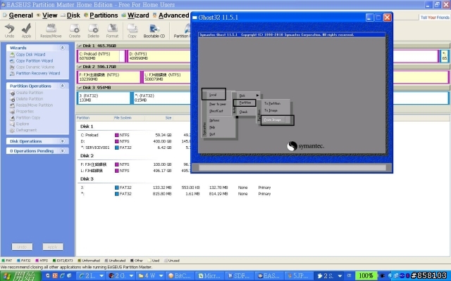Choose Options in the Ghost main menu

coord(214,120)
